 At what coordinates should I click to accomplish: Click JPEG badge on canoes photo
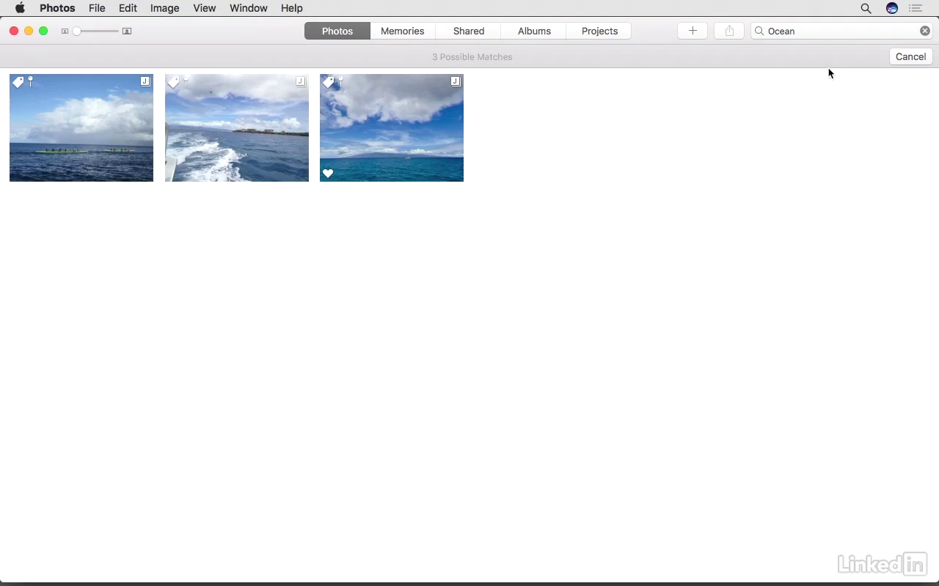[x=145, y=81]
